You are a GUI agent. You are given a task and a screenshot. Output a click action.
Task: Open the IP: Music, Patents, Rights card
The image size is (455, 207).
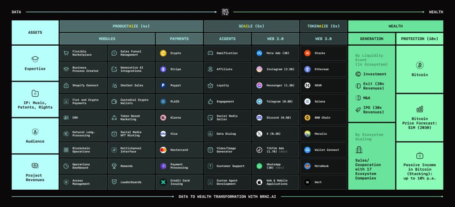[35, 99]
